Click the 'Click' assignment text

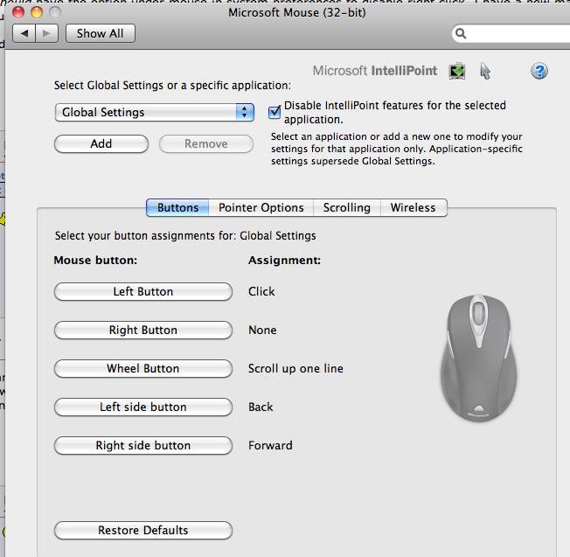261,291
